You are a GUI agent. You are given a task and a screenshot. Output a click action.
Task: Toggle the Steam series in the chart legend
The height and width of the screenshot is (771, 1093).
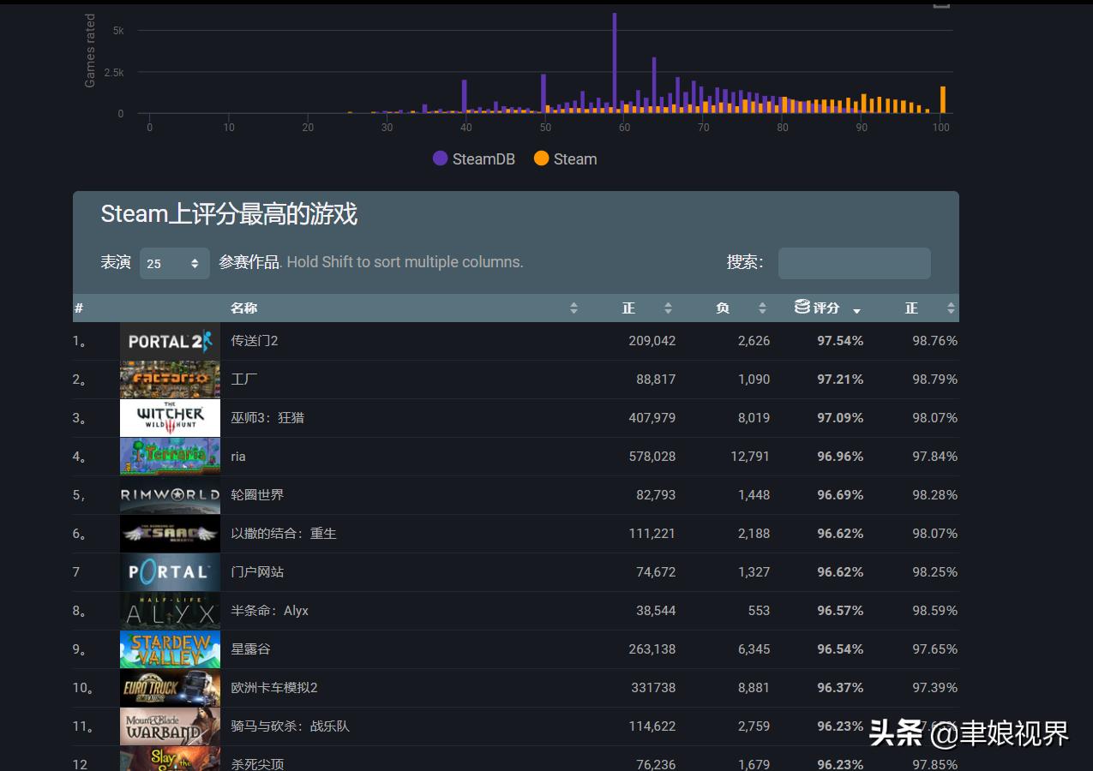[565, 158]
